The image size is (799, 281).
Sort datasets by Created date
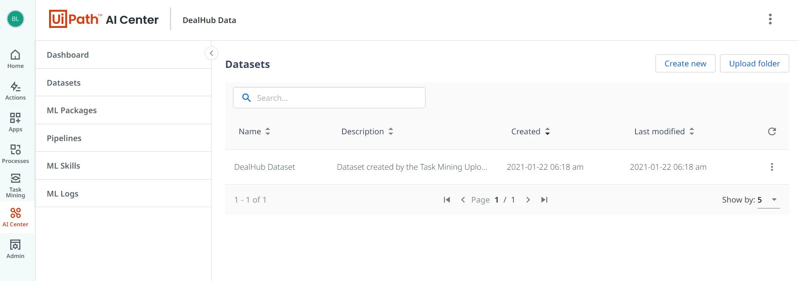coord(531,131)
